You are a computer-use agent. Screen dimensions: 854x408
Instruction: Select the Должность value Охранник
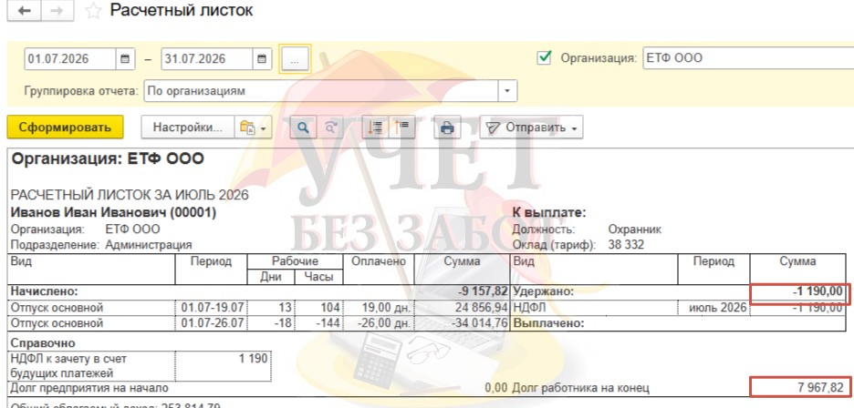[x=634, y=229]
